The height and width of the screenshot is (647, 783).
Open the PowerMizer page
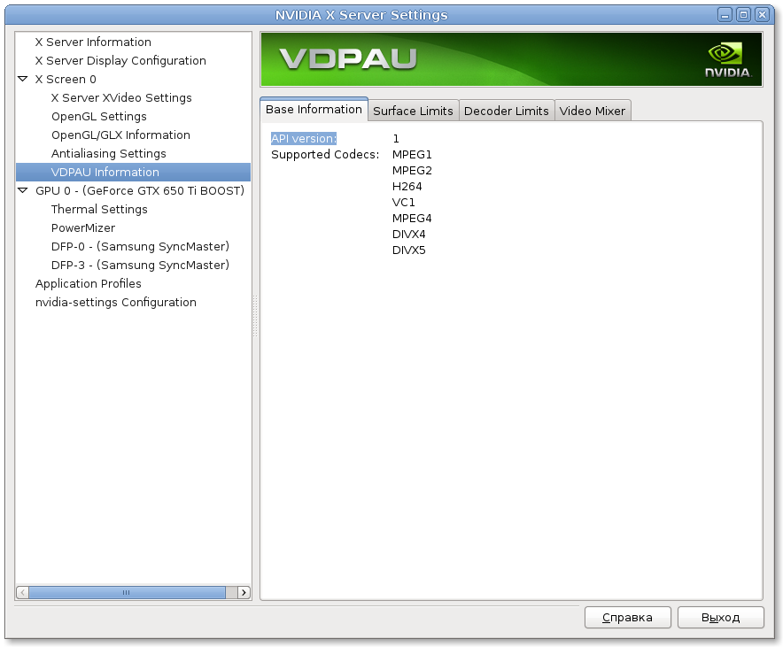(x=83, y=227)
